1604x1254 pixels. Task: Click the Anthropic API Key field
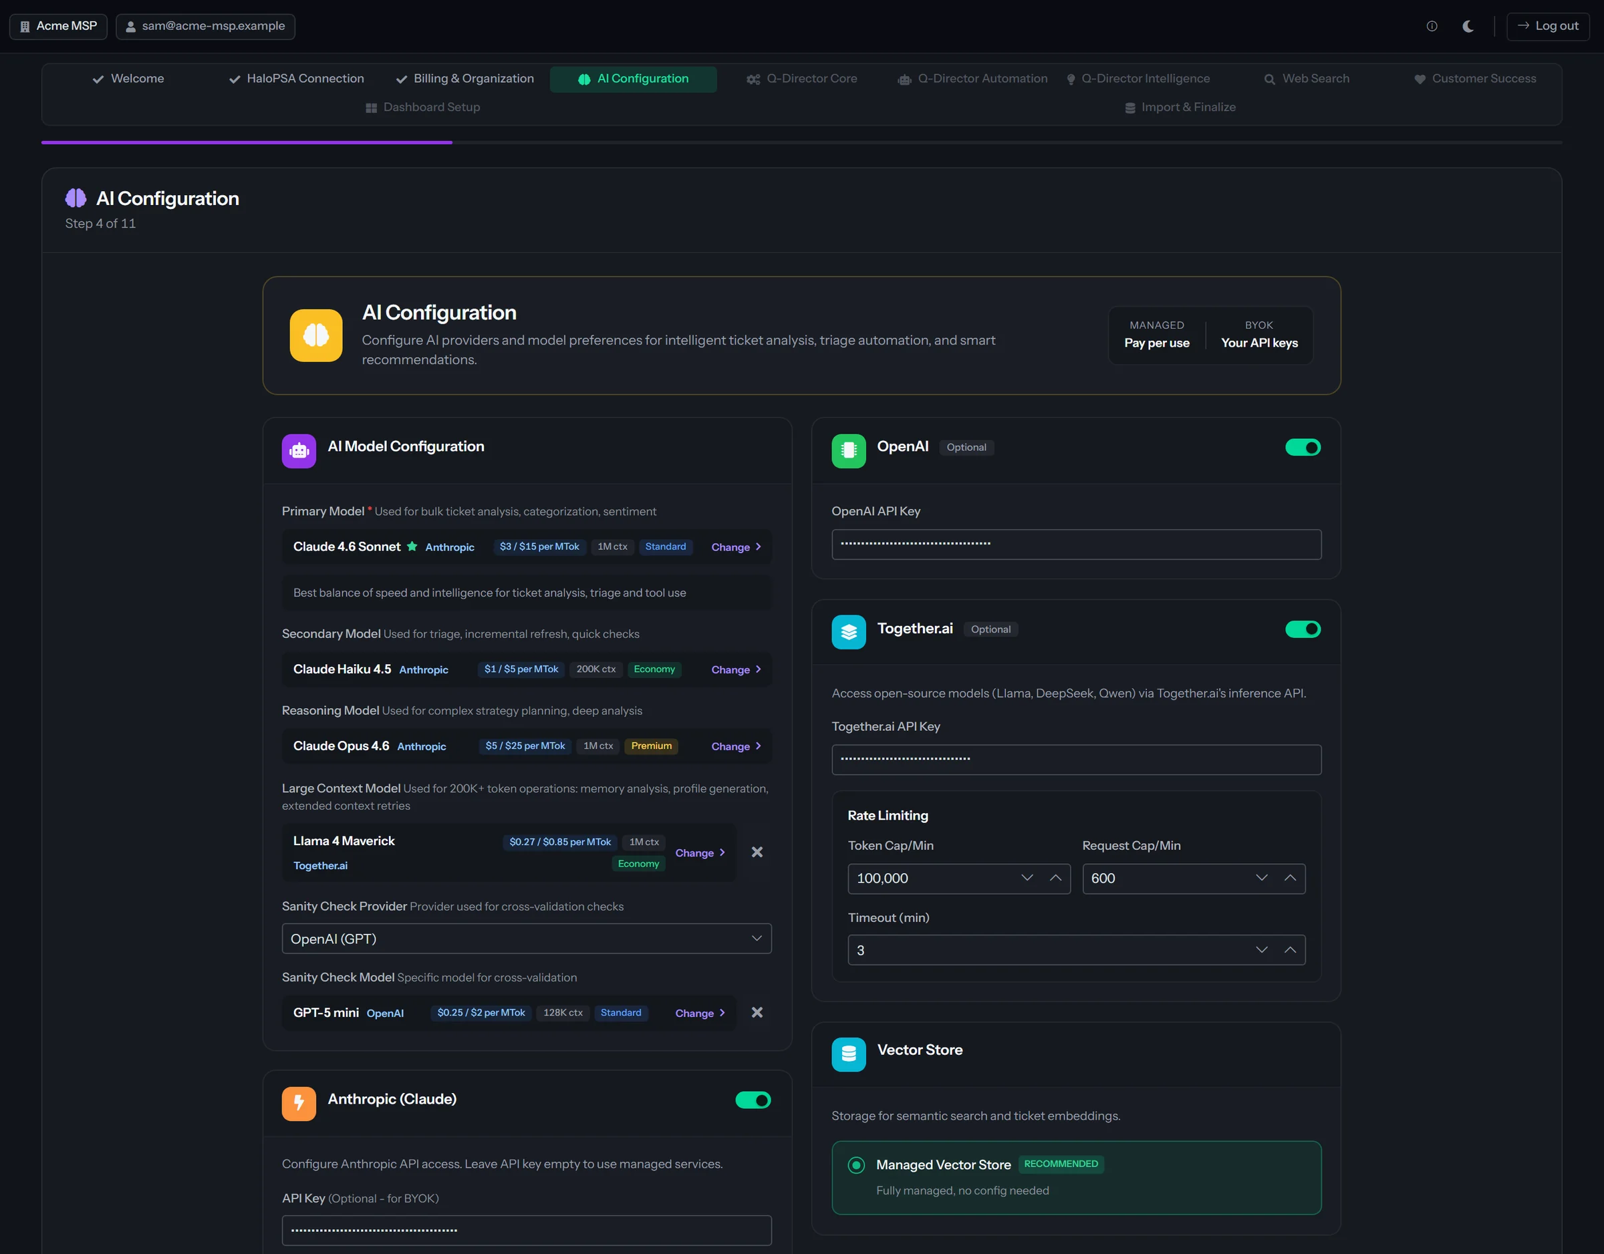pos(527,1230)
